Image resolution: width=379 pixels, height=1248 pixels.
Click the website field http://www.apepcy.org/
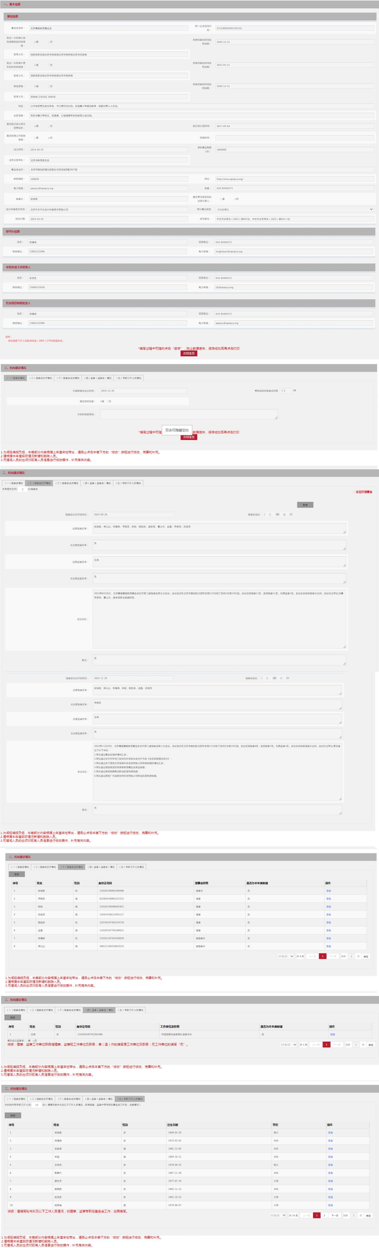pos(294,179)
